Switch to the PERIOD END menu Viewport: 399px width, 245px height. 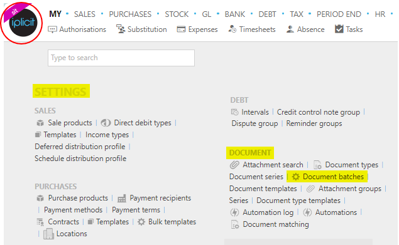[339, 14]
